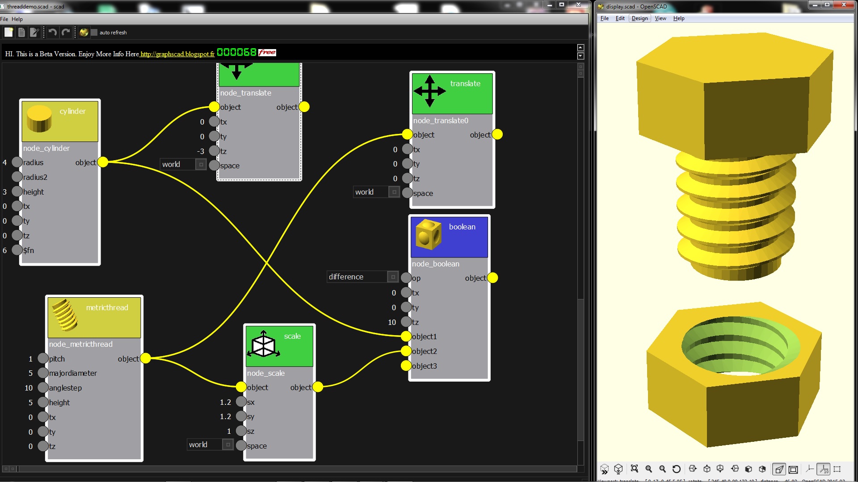858x482 pixels.
Task: Open the 'world' space dropdown for node_scale
Action: click(210, 445)
